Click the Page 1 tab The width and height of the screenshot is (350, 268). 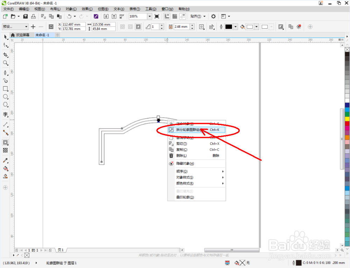click(61, 250)
